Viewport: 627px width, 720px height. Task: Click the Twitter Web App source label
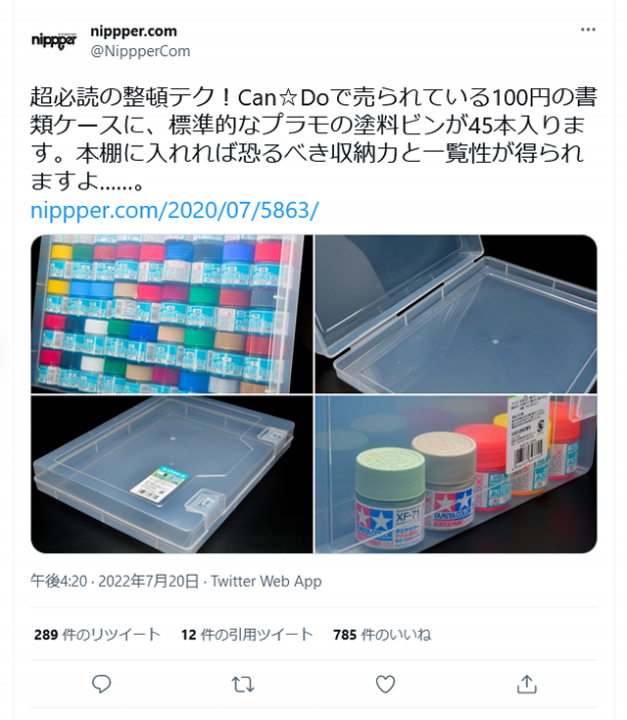[266, 582]
